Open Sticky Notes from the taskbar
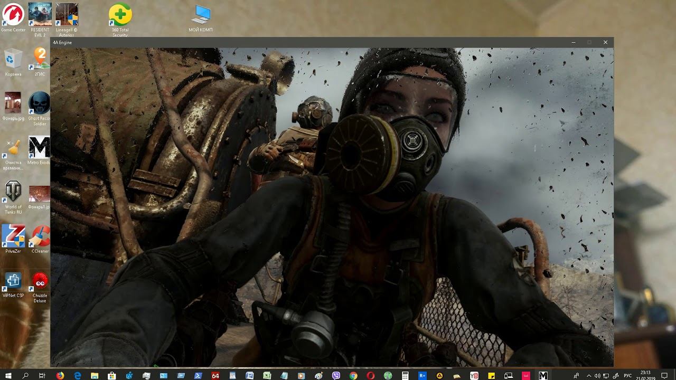The image size is (676, 380). (x=491, y=375)
